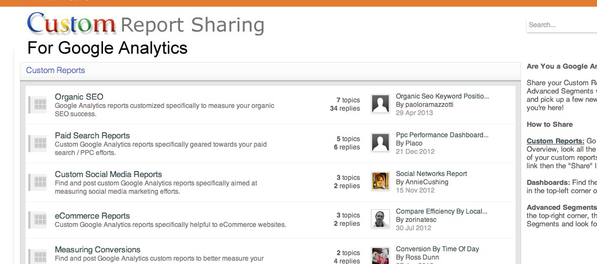Click the '7 topics' count
Viewport: 597px width, 264px height.
coord(348,100)
